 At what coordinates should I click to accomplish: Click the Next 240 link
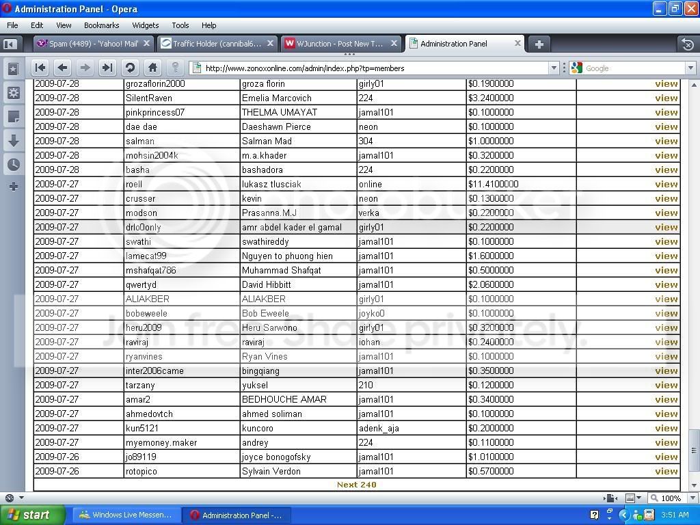pyautogui.click(x=356, y=485)
